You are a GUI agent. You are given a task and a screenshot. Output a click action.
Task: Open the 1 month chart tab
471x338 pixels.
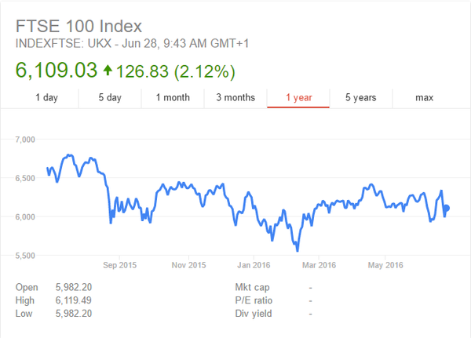tap(173, 97)
